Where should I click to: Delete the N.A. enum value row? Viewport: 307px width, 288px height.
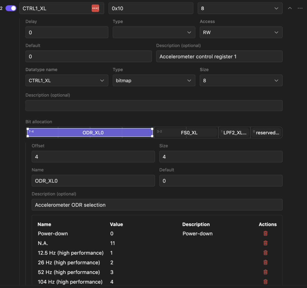[x=265, y=243]
